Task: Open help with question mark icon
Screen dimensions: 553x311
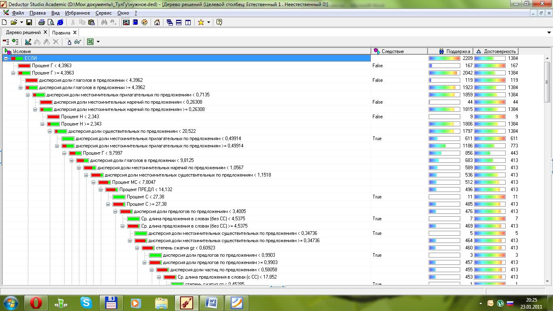Action: coord(219,22)
